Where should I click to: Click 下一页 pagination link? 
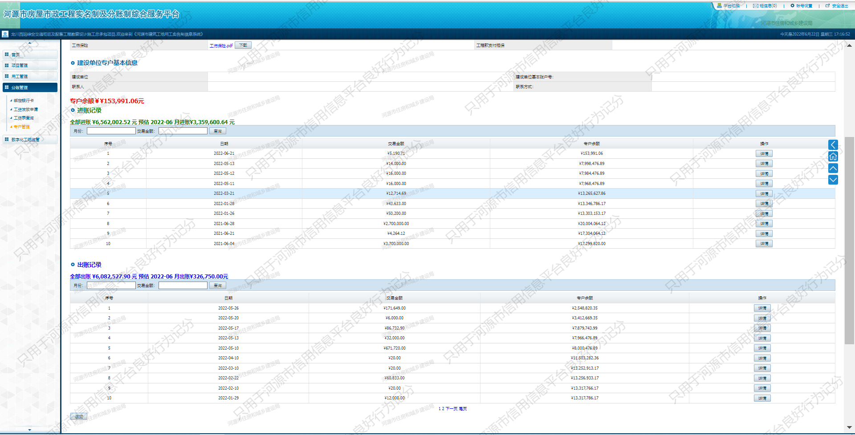click(x=451, y=409)
